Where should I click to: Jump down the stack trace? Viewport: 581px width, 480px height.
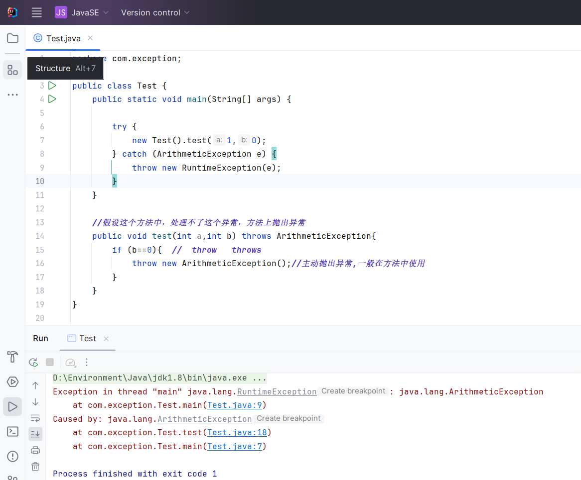coord(35,401)
